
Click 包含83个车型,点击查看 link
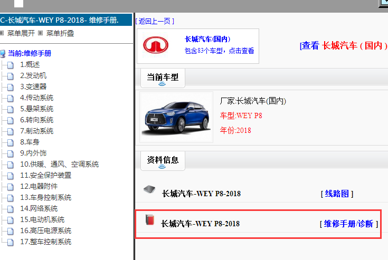[x=219, y=51]
